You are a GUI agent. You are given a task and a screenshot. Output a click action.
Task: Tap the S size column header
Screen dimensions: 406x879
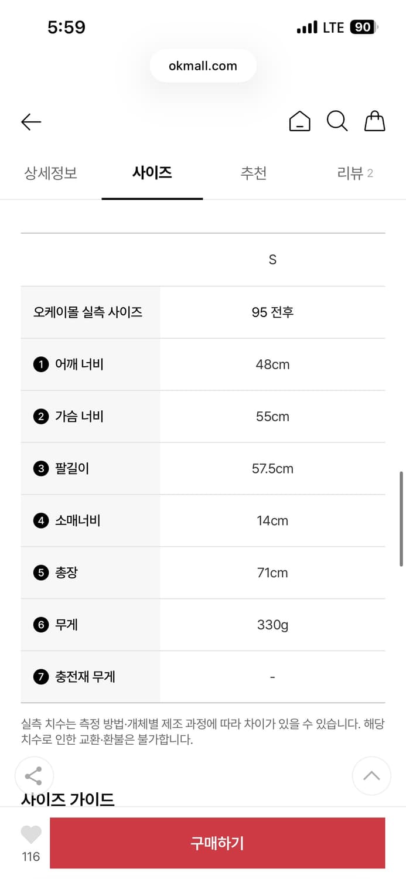click(272, 260)
